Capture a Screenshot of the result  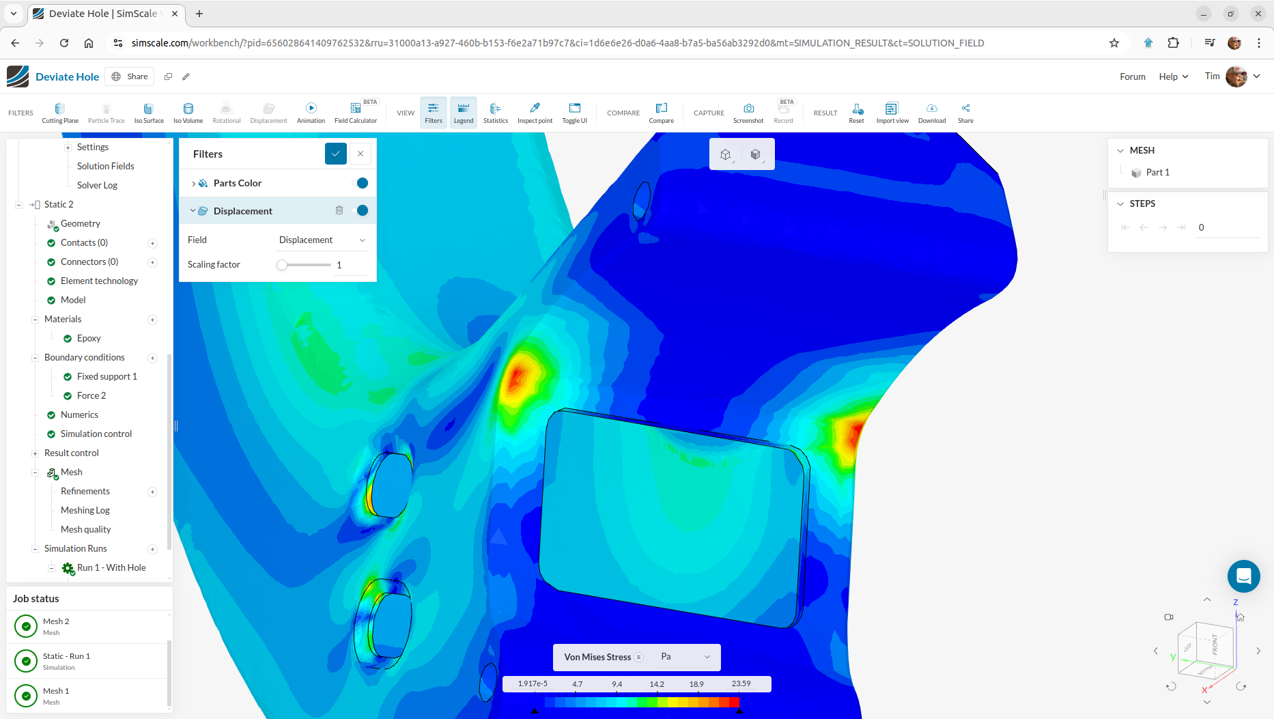coord(748,113)
